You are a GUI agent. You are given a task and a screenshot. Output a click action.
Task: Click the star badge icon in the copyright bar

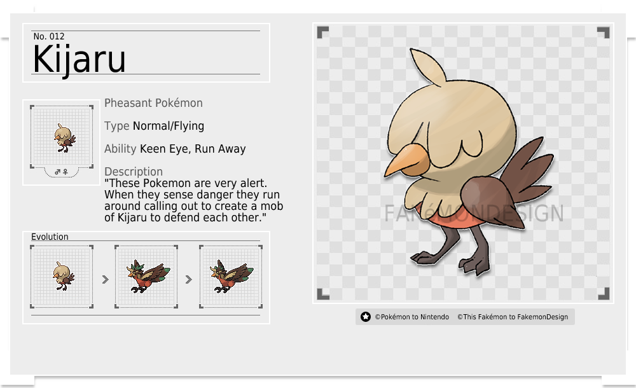click(x=366, y=317)
